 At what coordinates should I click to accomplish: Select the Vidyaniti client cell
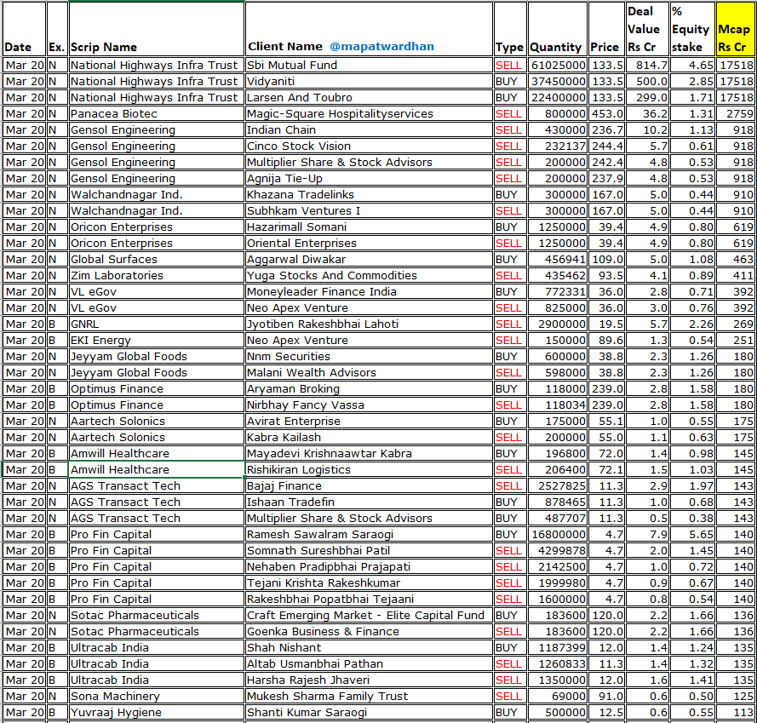(369, 81)
